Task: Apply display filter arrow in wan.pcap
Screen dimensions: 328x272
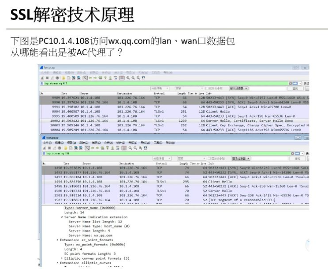Action: point(297,153)
